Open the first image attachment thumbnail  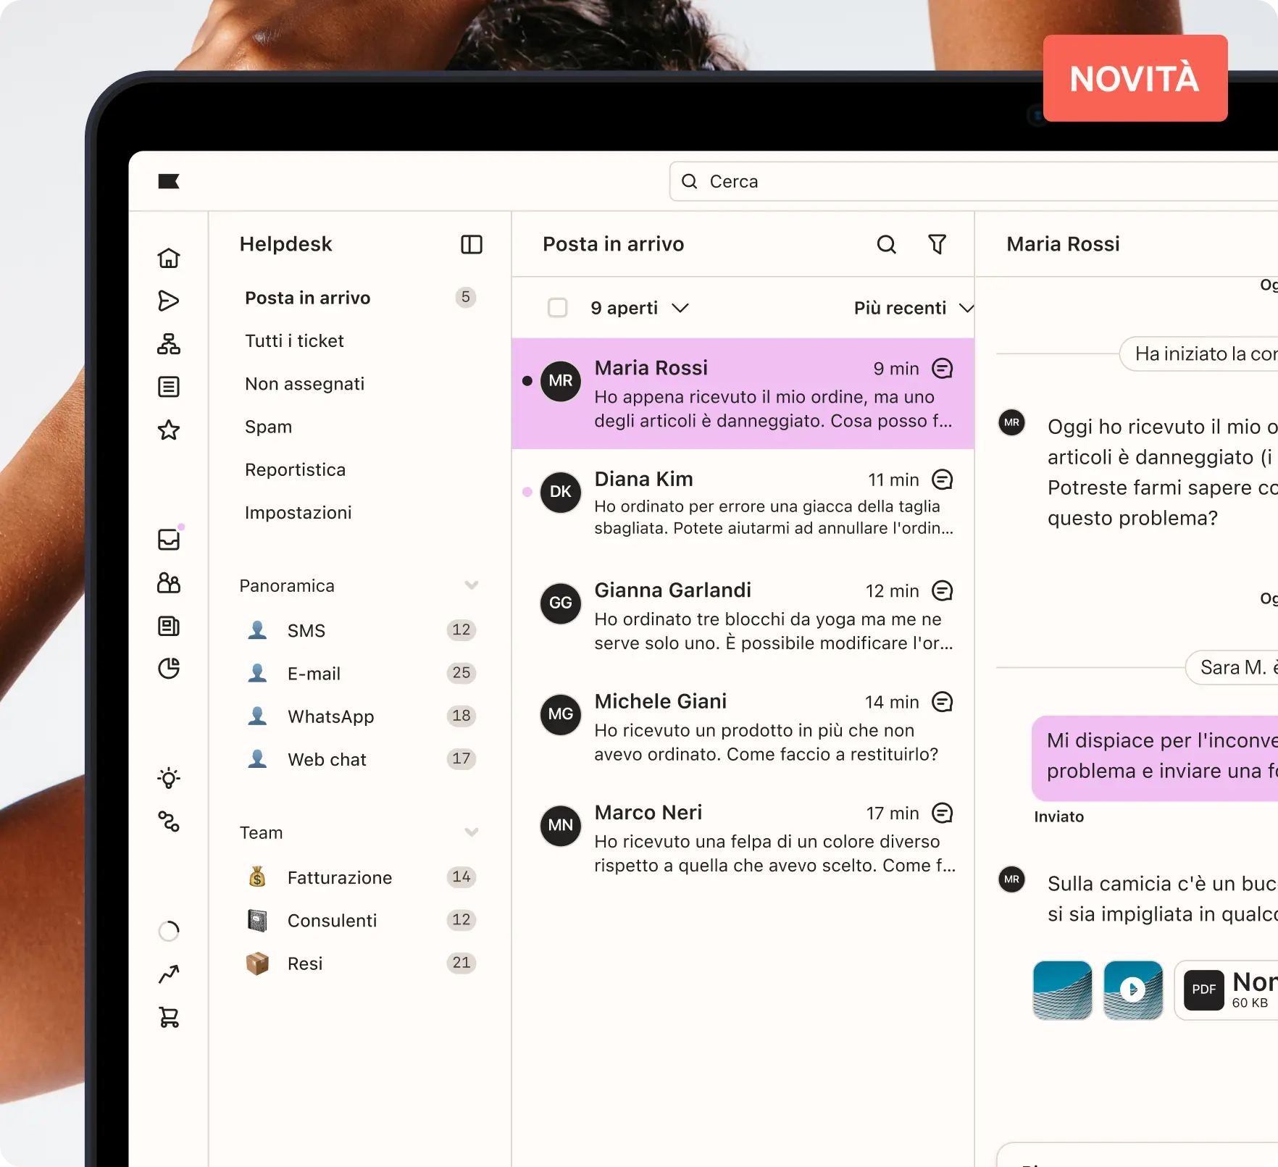[x=1062, y=990]
